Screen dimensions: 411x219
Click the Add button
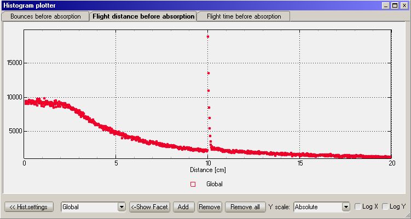pos(183,207)
